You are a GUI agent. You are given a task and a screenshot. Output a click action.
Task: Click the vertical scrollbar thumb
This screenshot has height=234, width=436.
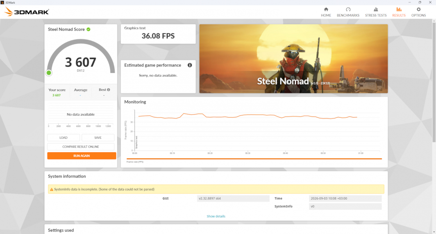pyautogui.click(x=434, y=82)
